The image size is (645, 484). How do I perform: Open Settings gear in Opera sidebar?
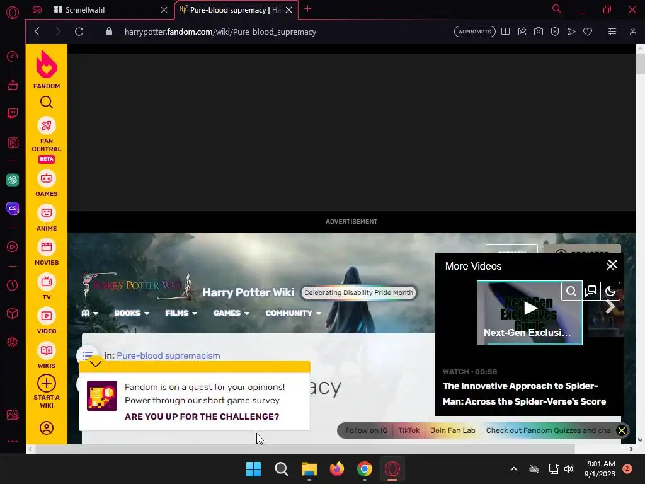pos(13,342)
